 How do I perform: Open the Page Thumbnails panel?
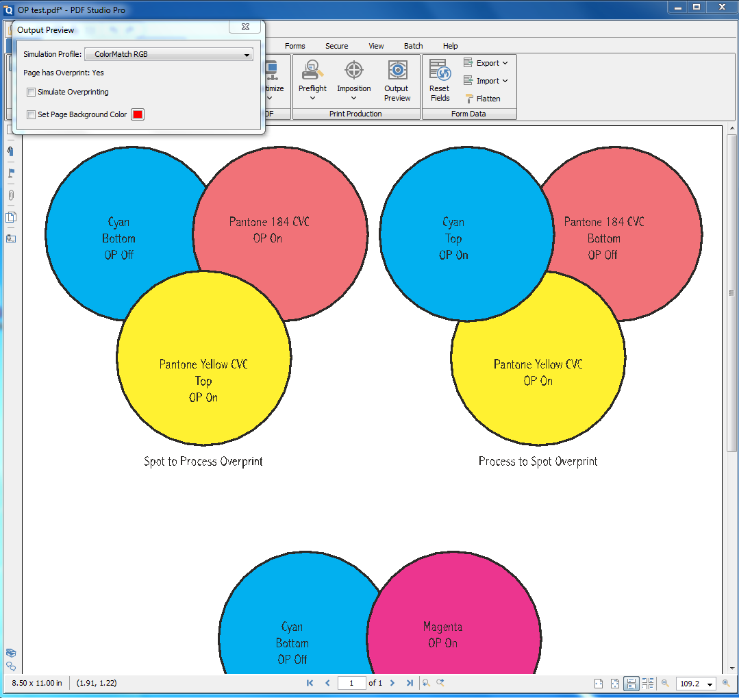[10, 217]
